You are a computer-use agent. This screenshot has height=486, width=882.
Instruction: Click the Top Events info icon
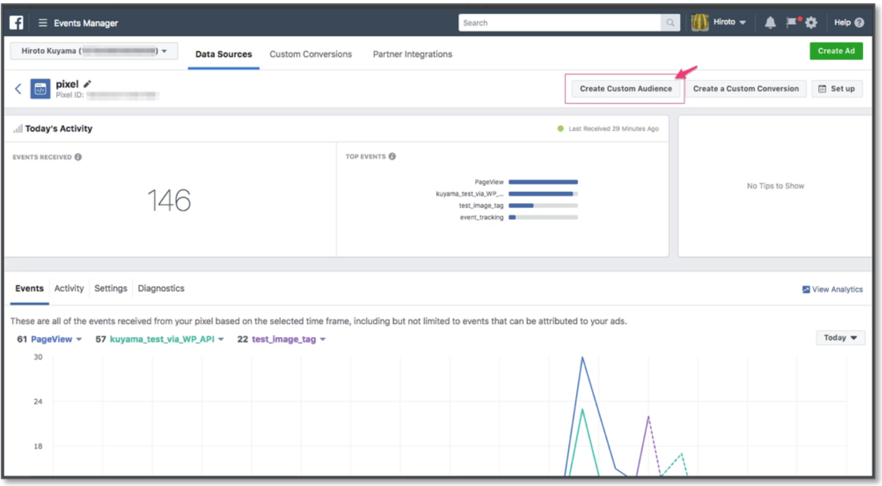[392, 157]
